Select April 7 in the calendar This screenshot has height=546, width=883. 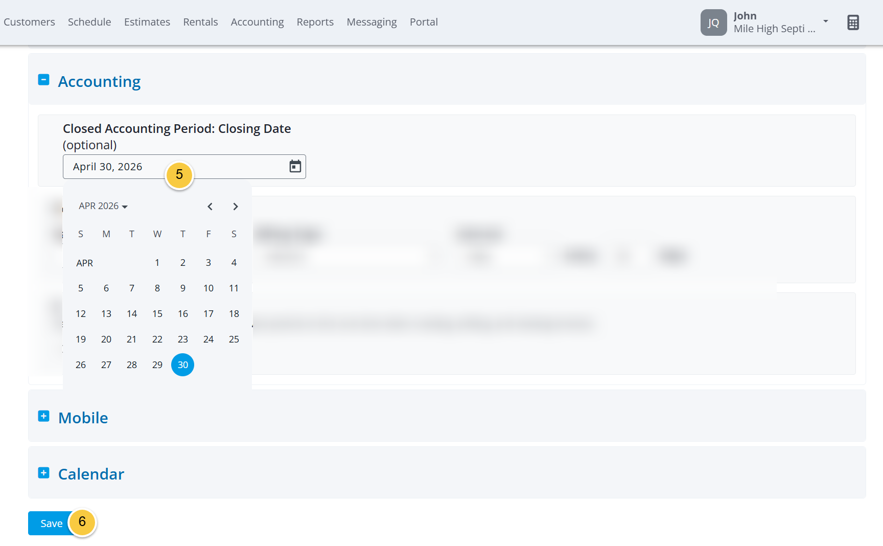point(132,288)
